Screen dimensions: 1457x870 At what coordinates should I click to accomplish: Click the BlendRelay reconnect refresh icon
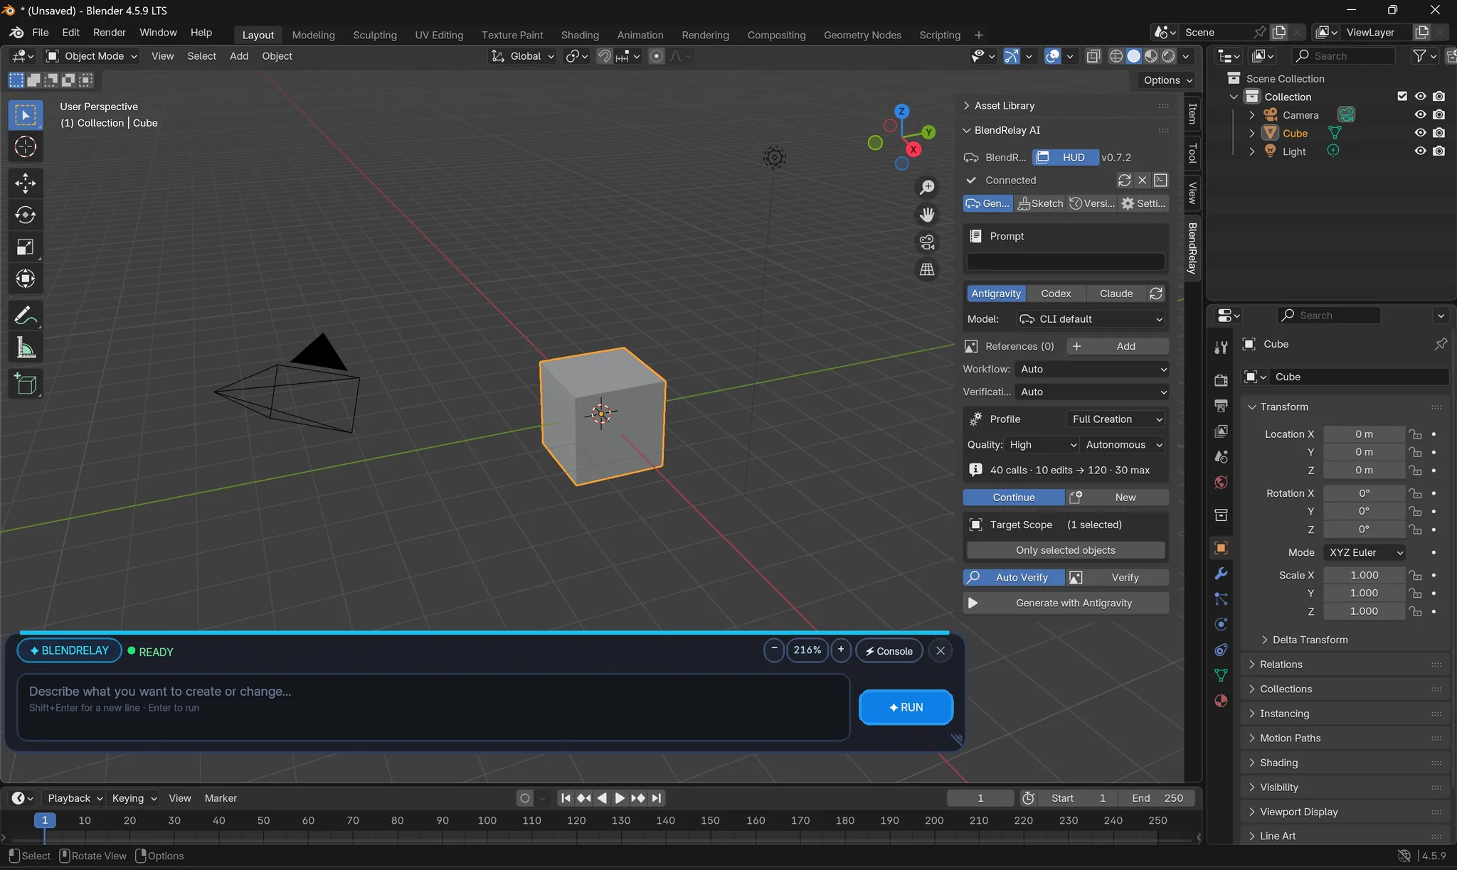1124,181
